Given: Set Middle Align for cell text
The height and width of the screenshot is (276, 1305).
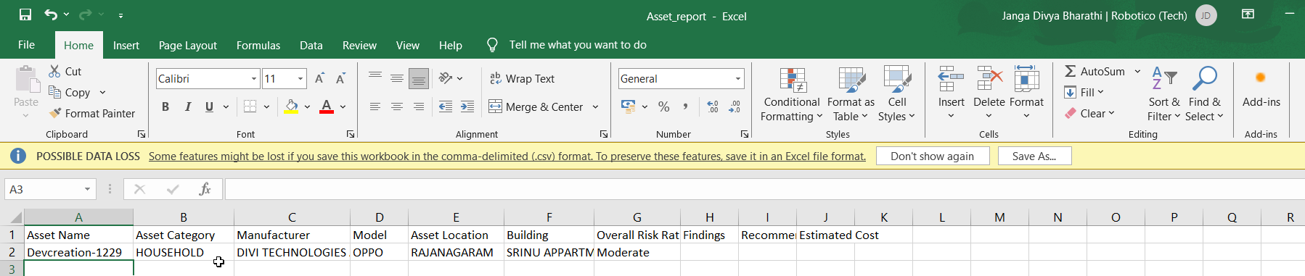Looking at the screenshot, I should [397, 78].
